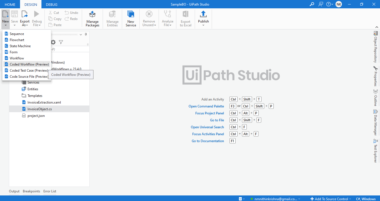Click the Debug File play icon
The height and width of the screenshot is (201, 380).
coord(37,14)
